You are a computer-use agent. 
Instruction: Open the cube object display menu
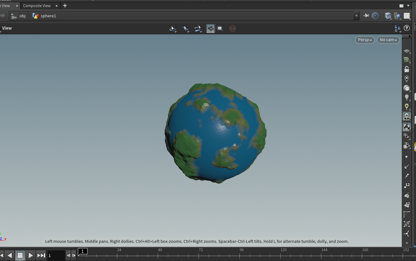tap(388, 16)
